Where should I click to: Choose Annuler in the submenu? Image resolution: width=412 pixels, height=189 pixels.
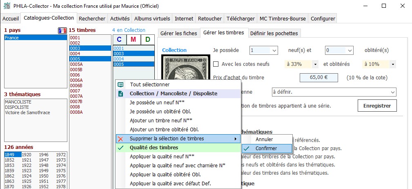tap(267, 139)
